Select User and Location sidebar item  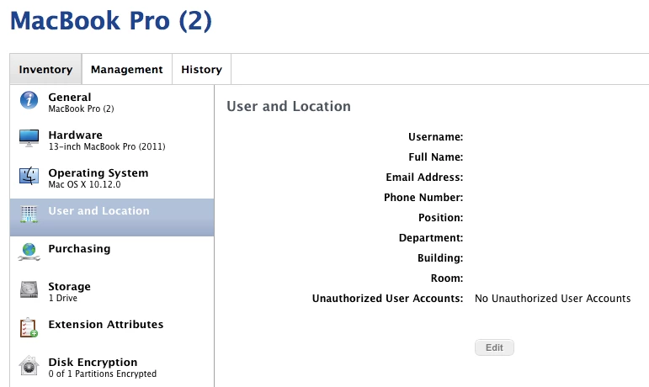(112, 217)
